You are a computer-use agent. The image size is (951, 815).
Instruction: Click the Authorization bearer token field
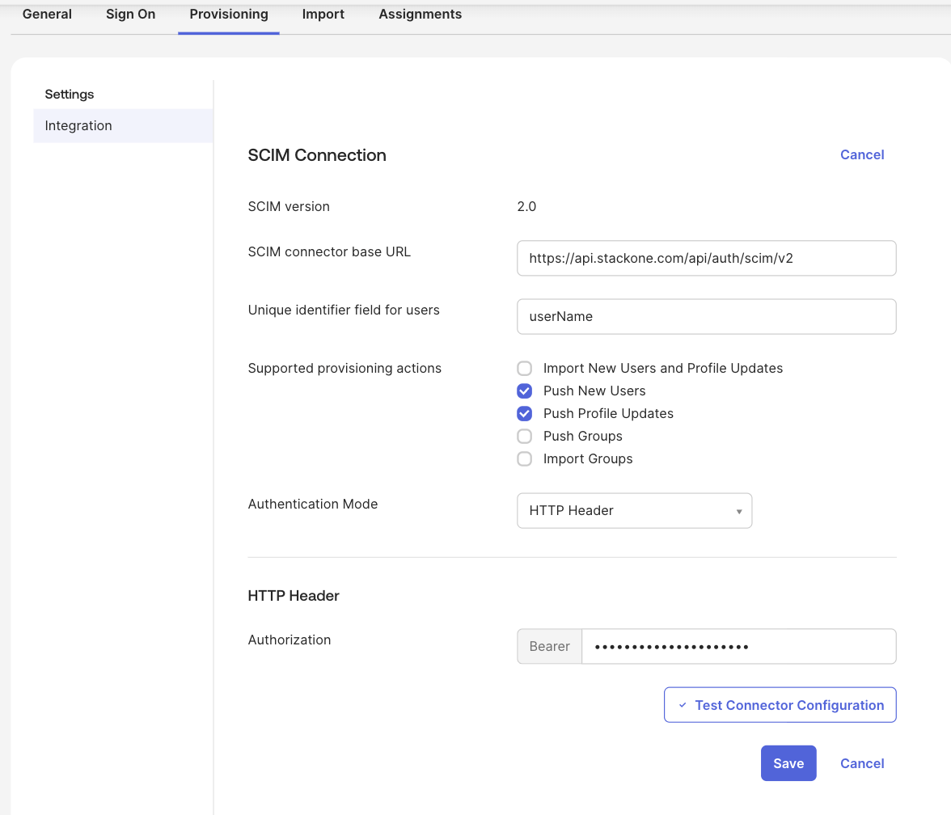click(x=739, y=647)
